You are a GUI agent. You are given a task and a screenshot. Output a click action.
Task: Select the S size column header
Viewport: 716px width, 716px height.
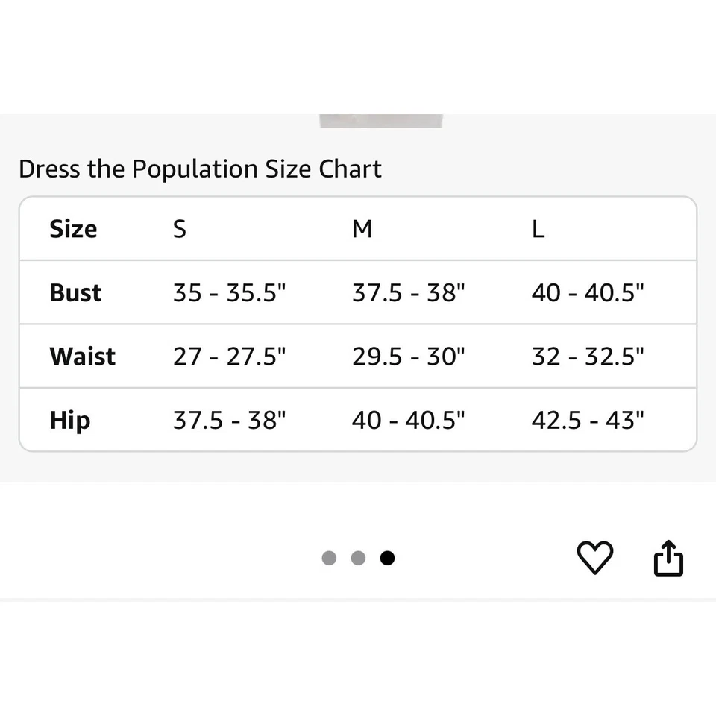click(180, 229)
